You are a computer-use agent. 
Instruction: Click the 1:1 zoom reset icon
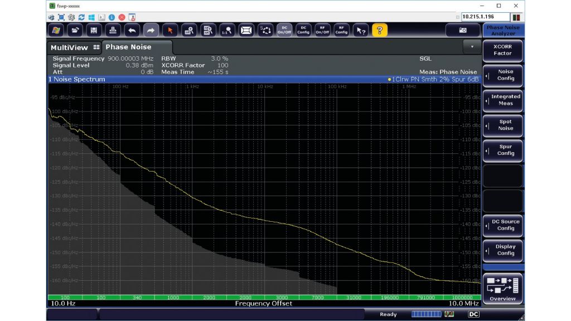[227, 30]
